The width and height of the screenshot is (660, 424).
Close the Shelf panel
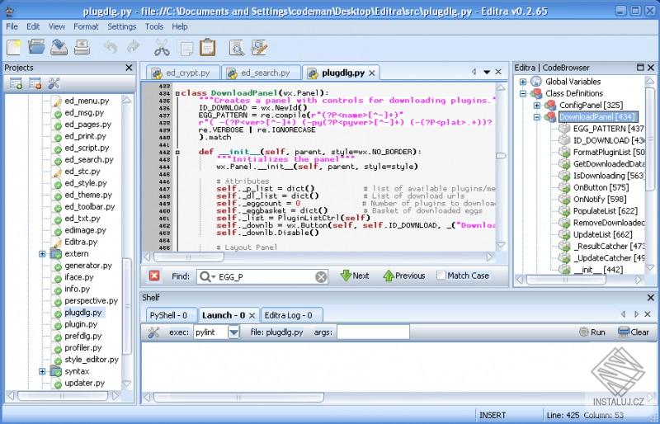tap(650, 298)
